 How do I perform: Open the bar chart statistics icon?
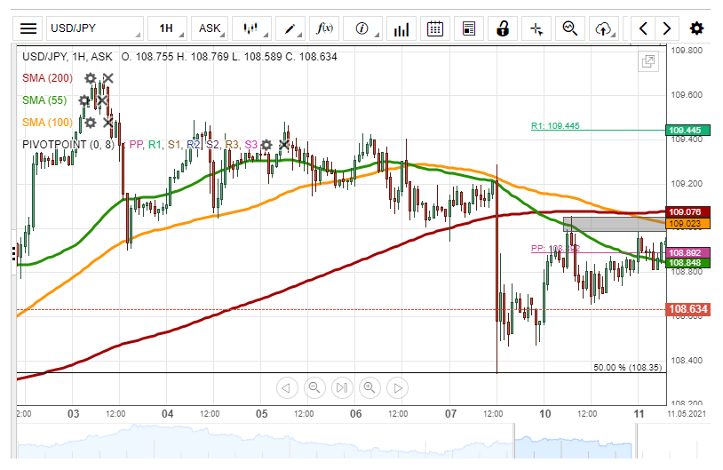[x=401, y=28]
